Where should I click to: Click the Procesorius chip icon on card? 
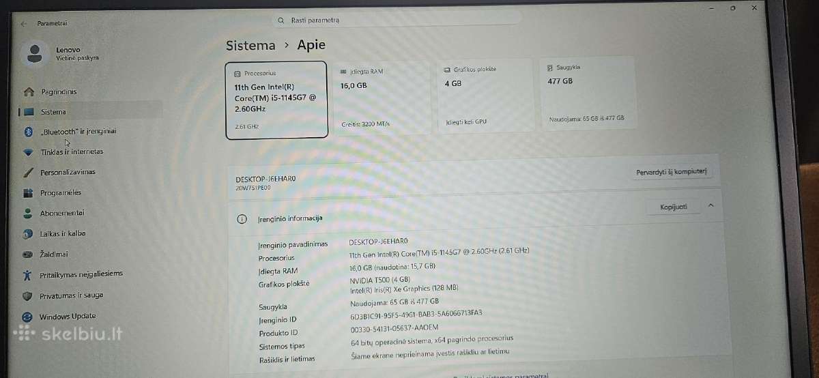pos(237,73)
